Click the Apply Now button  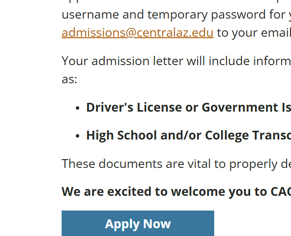pyautogui.click(x=138, y=223)
